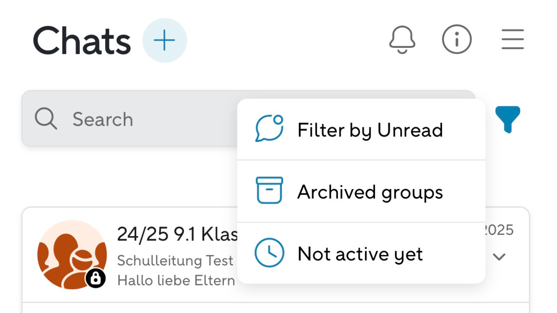Click the blue filter funnel icon
This screenshot has width=557, height=313.
(508, 119)
